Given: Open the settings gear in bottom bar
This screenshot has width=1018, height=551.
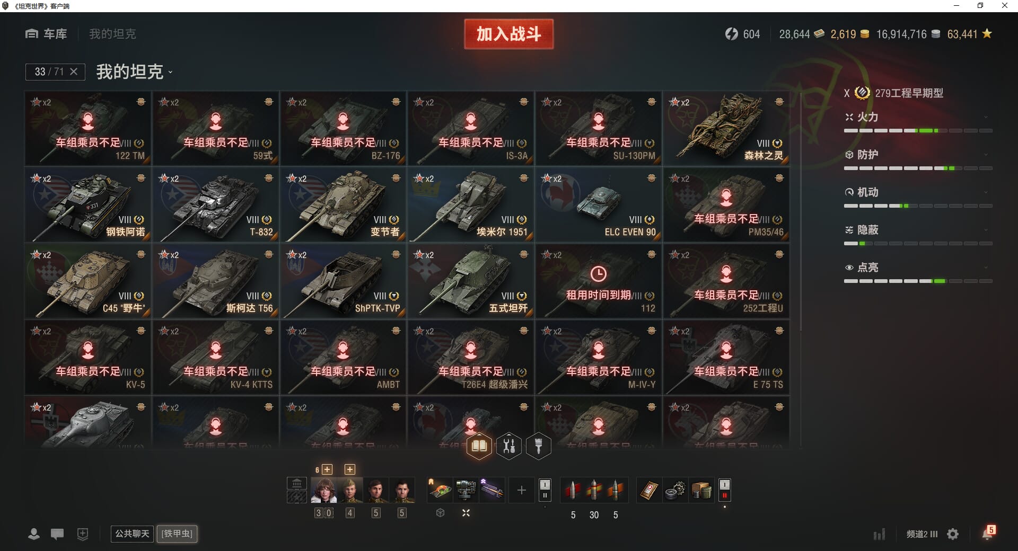Looking at the screenshot, I should click(953, 534).
